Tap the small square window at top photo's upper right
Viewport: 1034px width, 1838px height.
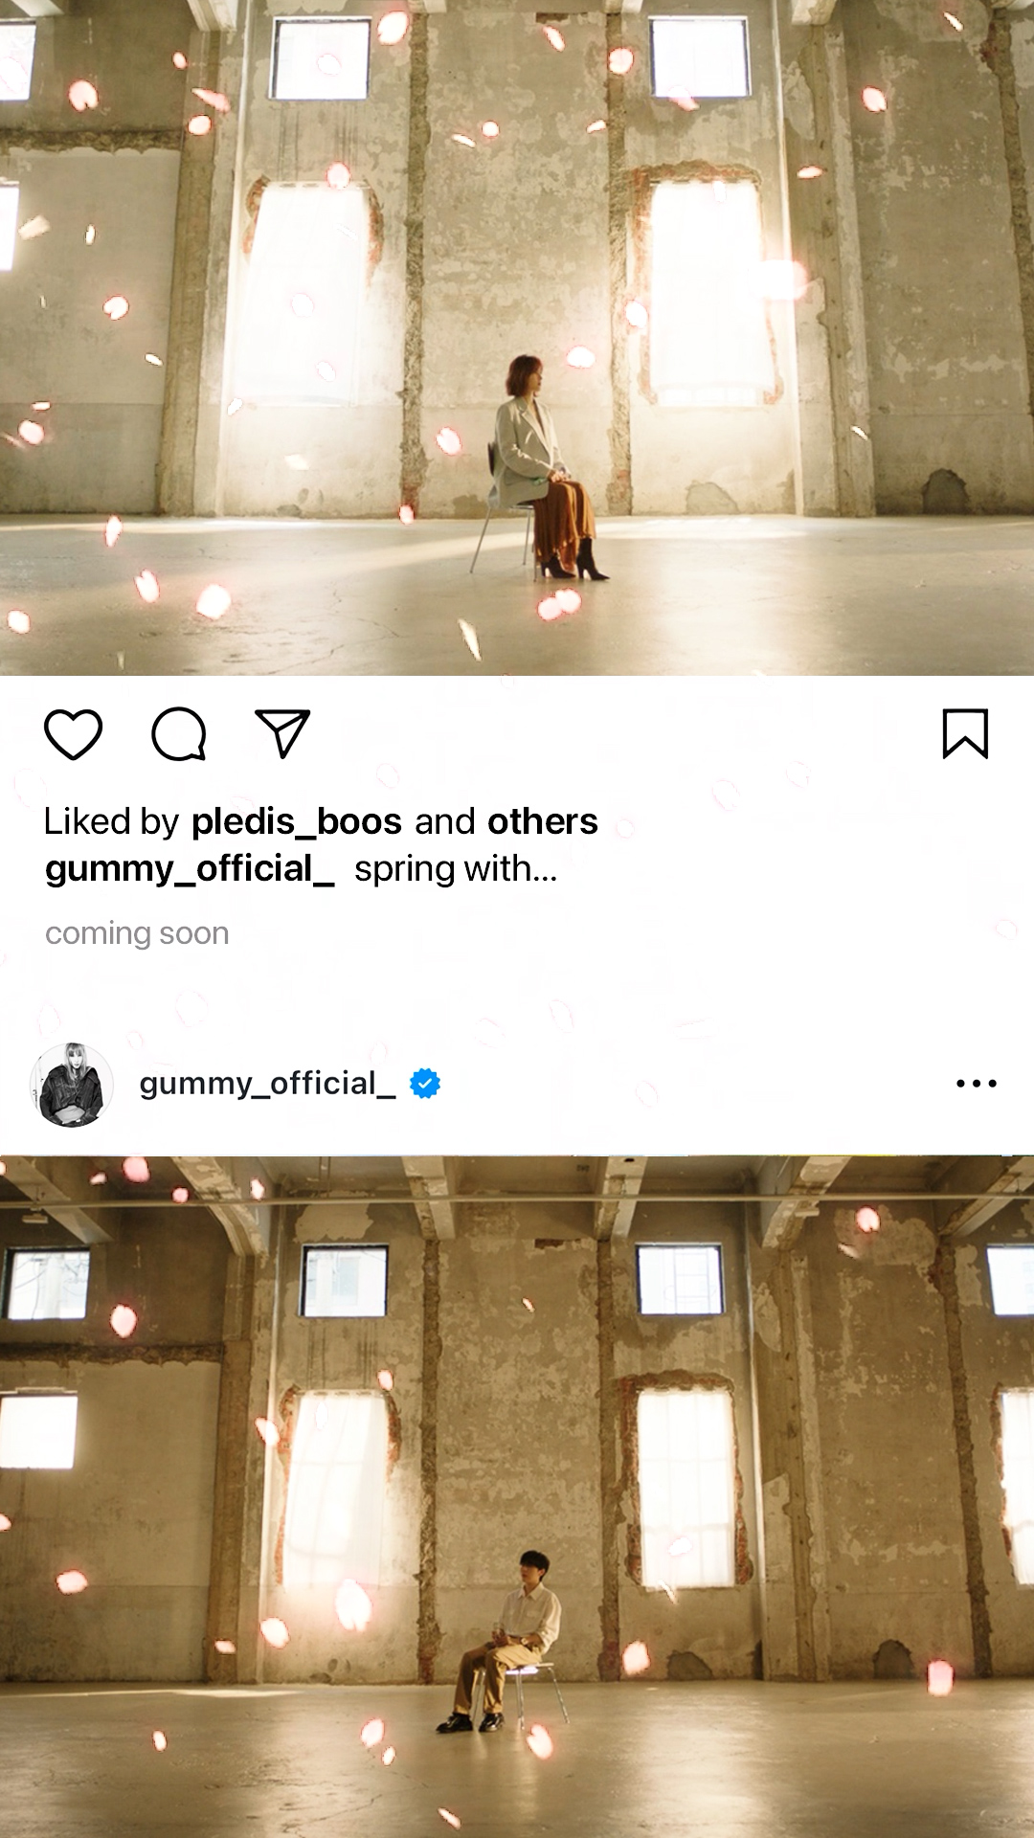pyautogui.click(x=700, y=57)
